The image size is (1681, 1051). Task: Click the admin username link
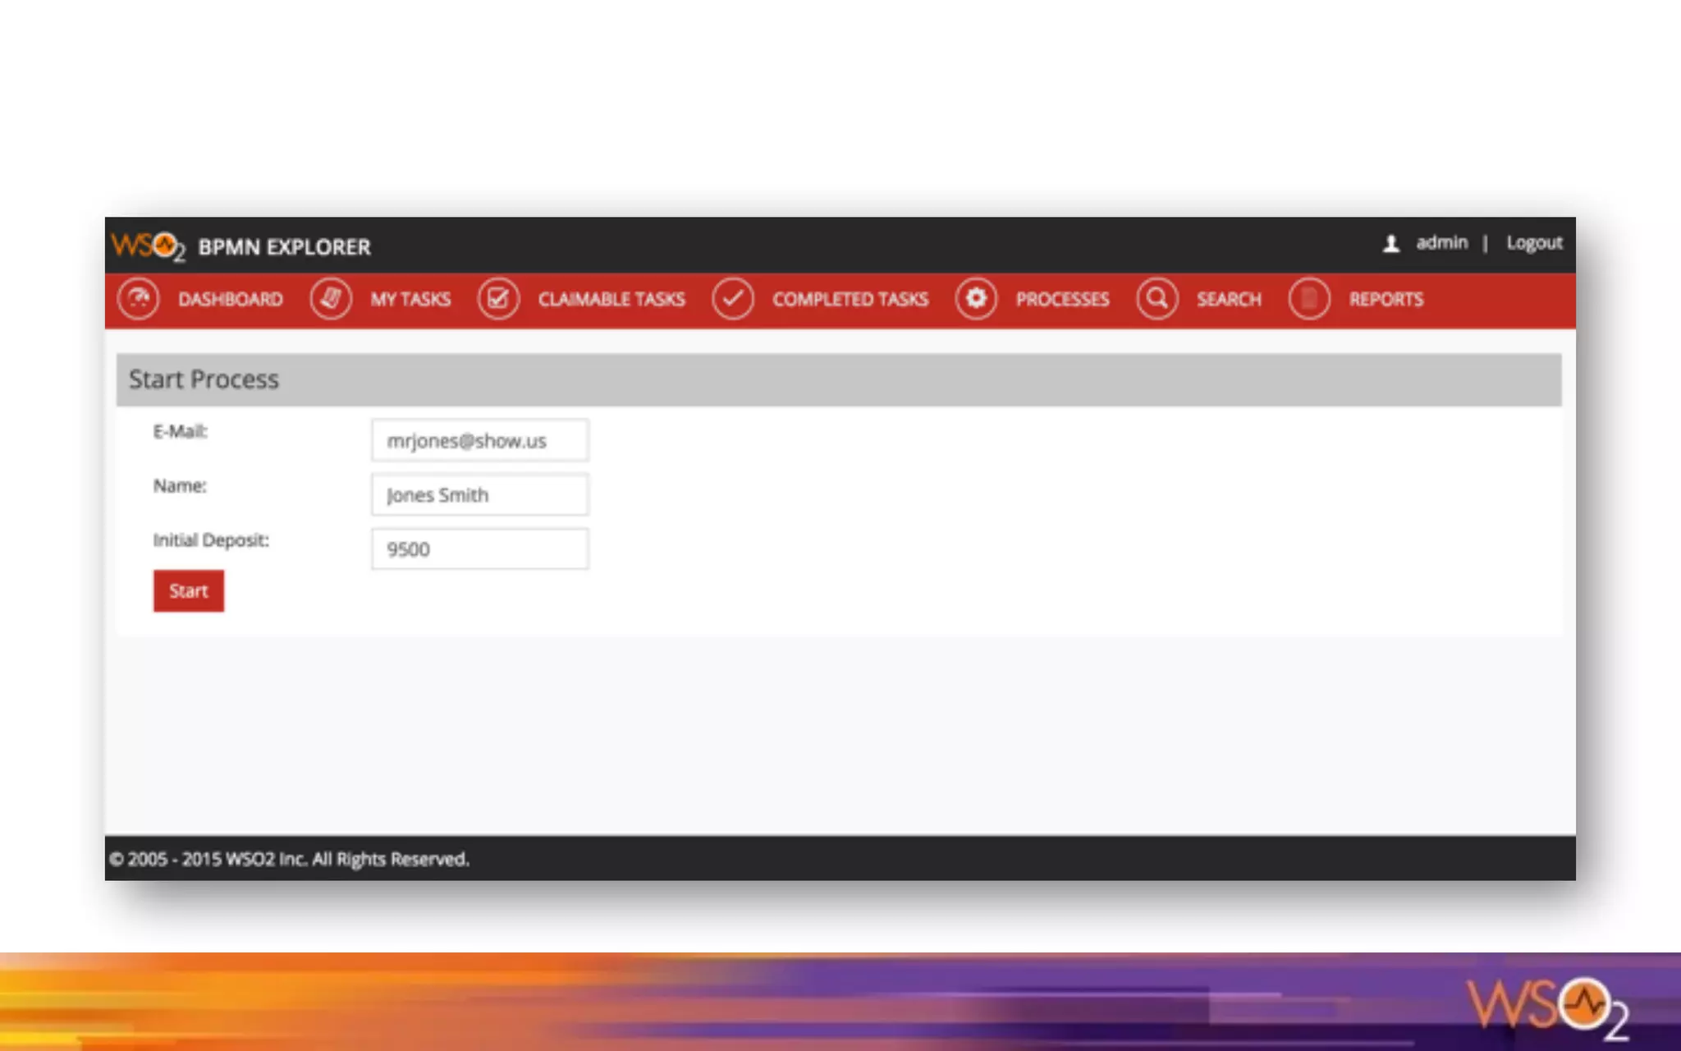(1441, 243)
